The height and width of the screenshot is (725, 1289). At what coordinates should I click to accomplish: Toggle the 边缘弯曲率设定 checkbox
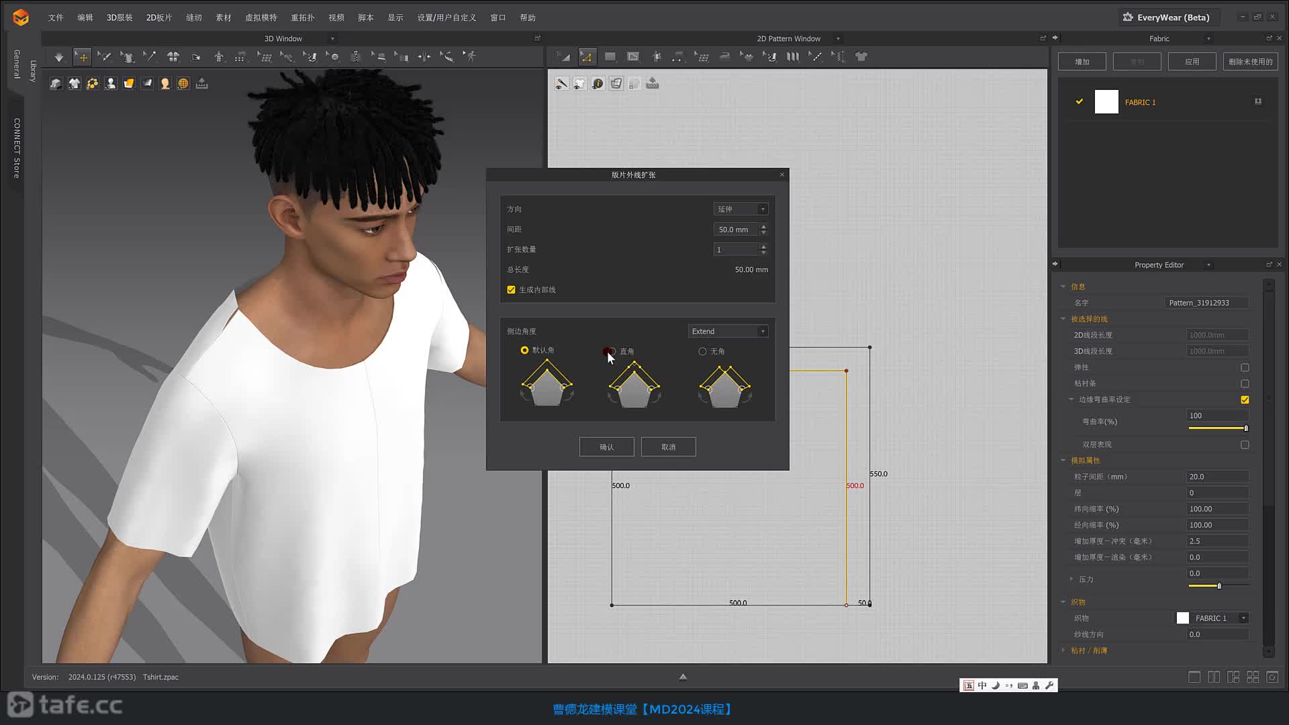(x=1245, y=400)
